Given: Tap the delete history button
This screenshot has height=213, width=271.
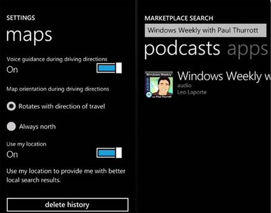Looking at the screenshot, I should tap(68, 205).
